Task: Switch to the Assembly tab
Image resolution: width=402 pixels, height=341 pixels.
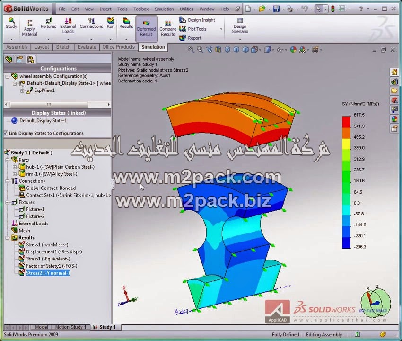Action: (17, 47)
